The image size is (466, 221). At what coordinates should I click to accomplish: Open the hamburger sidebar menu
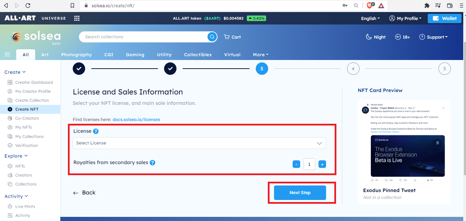click(x=7, y=54)
